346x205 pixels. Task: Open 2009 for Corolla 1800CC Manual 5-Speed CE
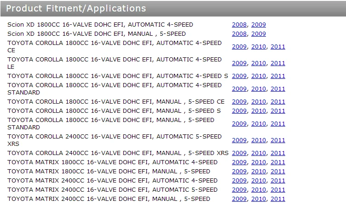[239, 102]
